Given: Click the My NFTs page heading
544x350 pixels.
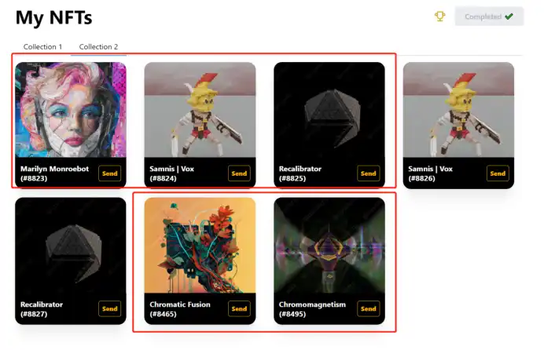Looking at the screenshot, I should [x=53, y=18].
